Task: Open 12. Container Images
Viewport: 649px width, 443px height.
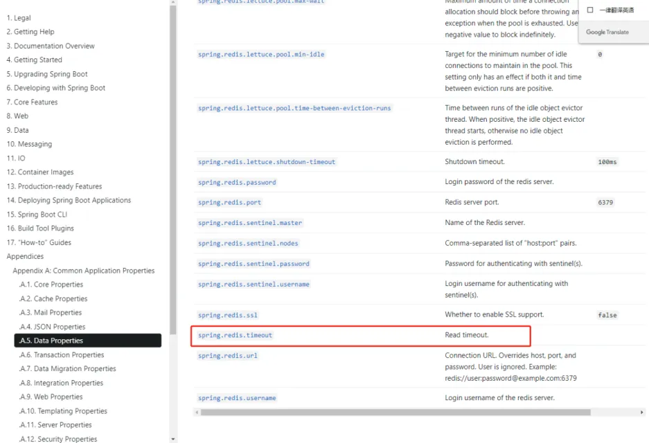Action: (40, 172)
